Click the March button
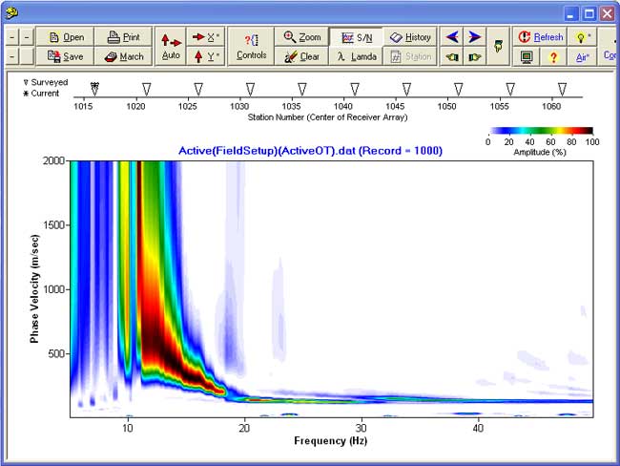Viewport: 620px width, 466px height. (123, 56)
